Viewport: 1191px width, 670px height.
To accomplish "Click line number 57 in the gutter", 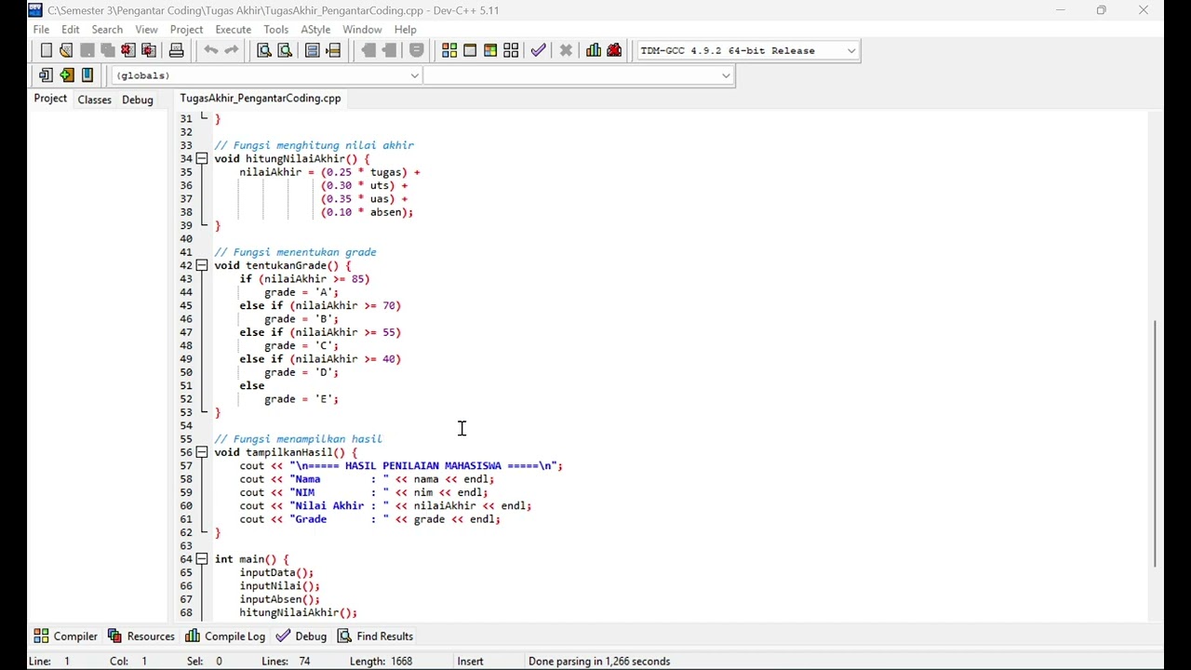I will pyautogui.click(x=185, y=466).
